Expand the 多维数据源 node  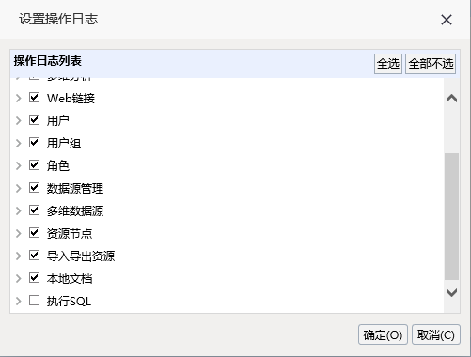coord(19,210)
